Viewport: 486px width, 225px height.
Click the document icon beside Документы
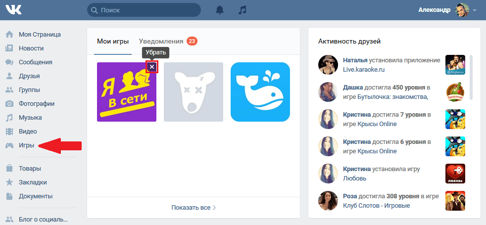click(9, 196)
